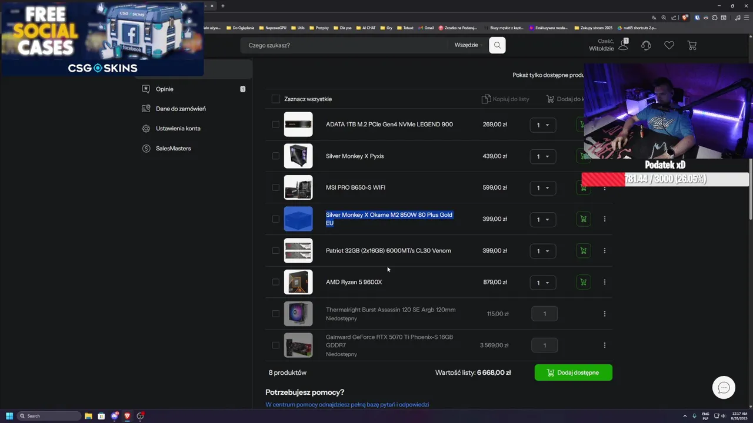
Task: Open Discord from the taskbar
Action: point(115,416)
